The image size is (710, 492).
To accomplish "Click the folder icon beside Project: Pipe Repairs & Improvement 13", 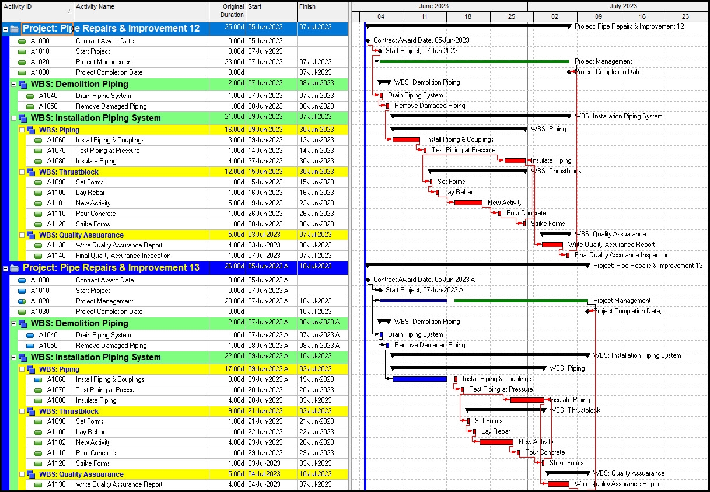I will tap(15, 268).
